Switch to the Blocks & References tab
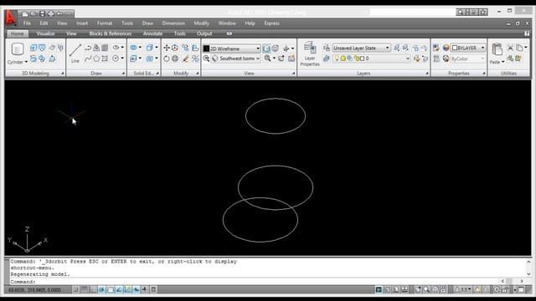The height and width of the screenshot is (301, 536). [110, 33]
